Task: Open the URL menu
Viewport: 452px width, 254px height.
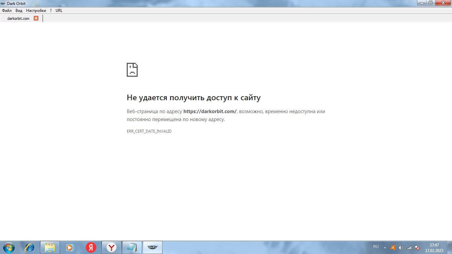Action: coord(59,11)
